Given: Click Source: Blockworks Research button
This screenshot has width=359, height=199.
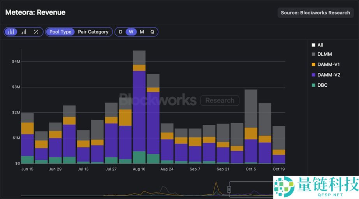Looking at the screenshot, I should click(x=315, y=13).
